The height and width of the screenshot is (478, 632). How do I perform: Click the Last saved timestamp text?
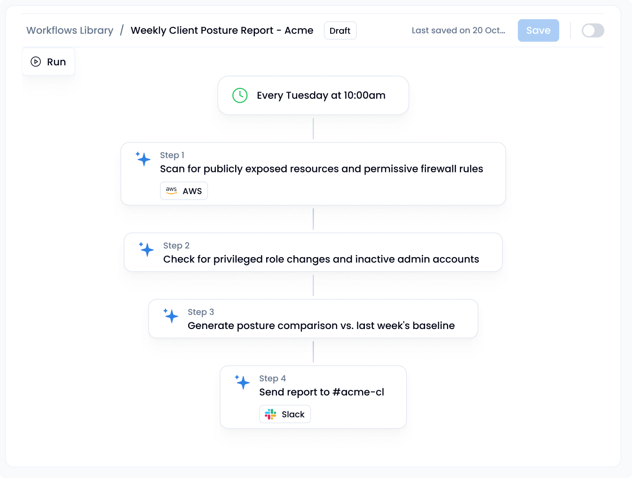[458, 31]
